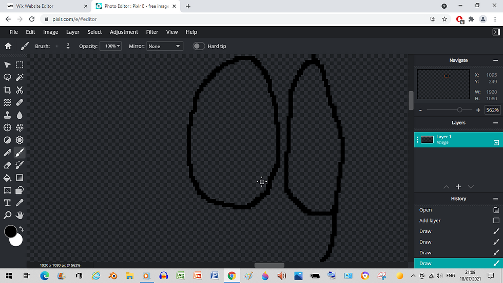
Task: Click the black foreground color swatch
Action: click(10, 231)
